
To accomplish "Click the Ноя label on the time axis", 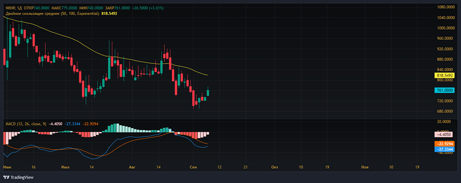I will pyautogui.click(x=365, y=167).
